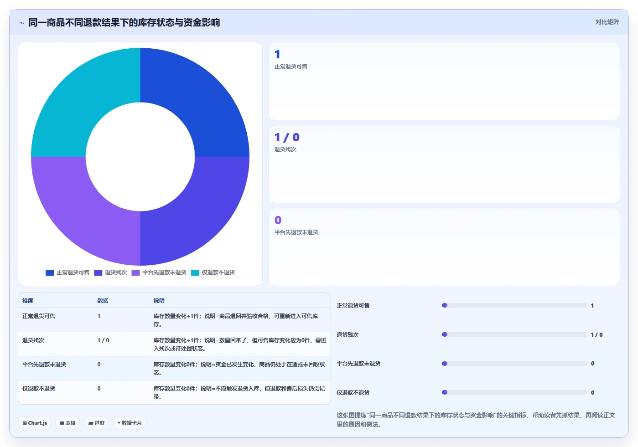Click the 对比矩阵 label in the header
Viewport: 638px width, 447px height.
pos(607,22)
